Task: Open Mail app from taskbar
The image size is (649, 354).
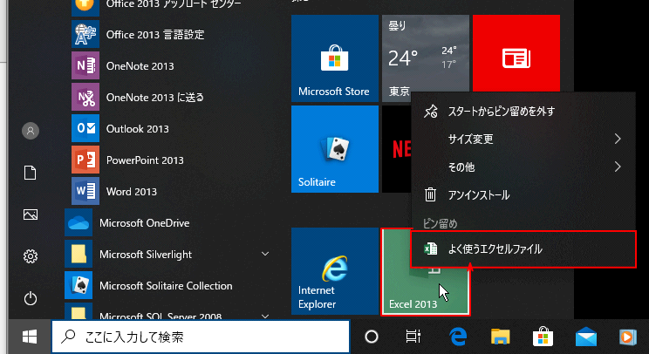Action: (585, 337)
